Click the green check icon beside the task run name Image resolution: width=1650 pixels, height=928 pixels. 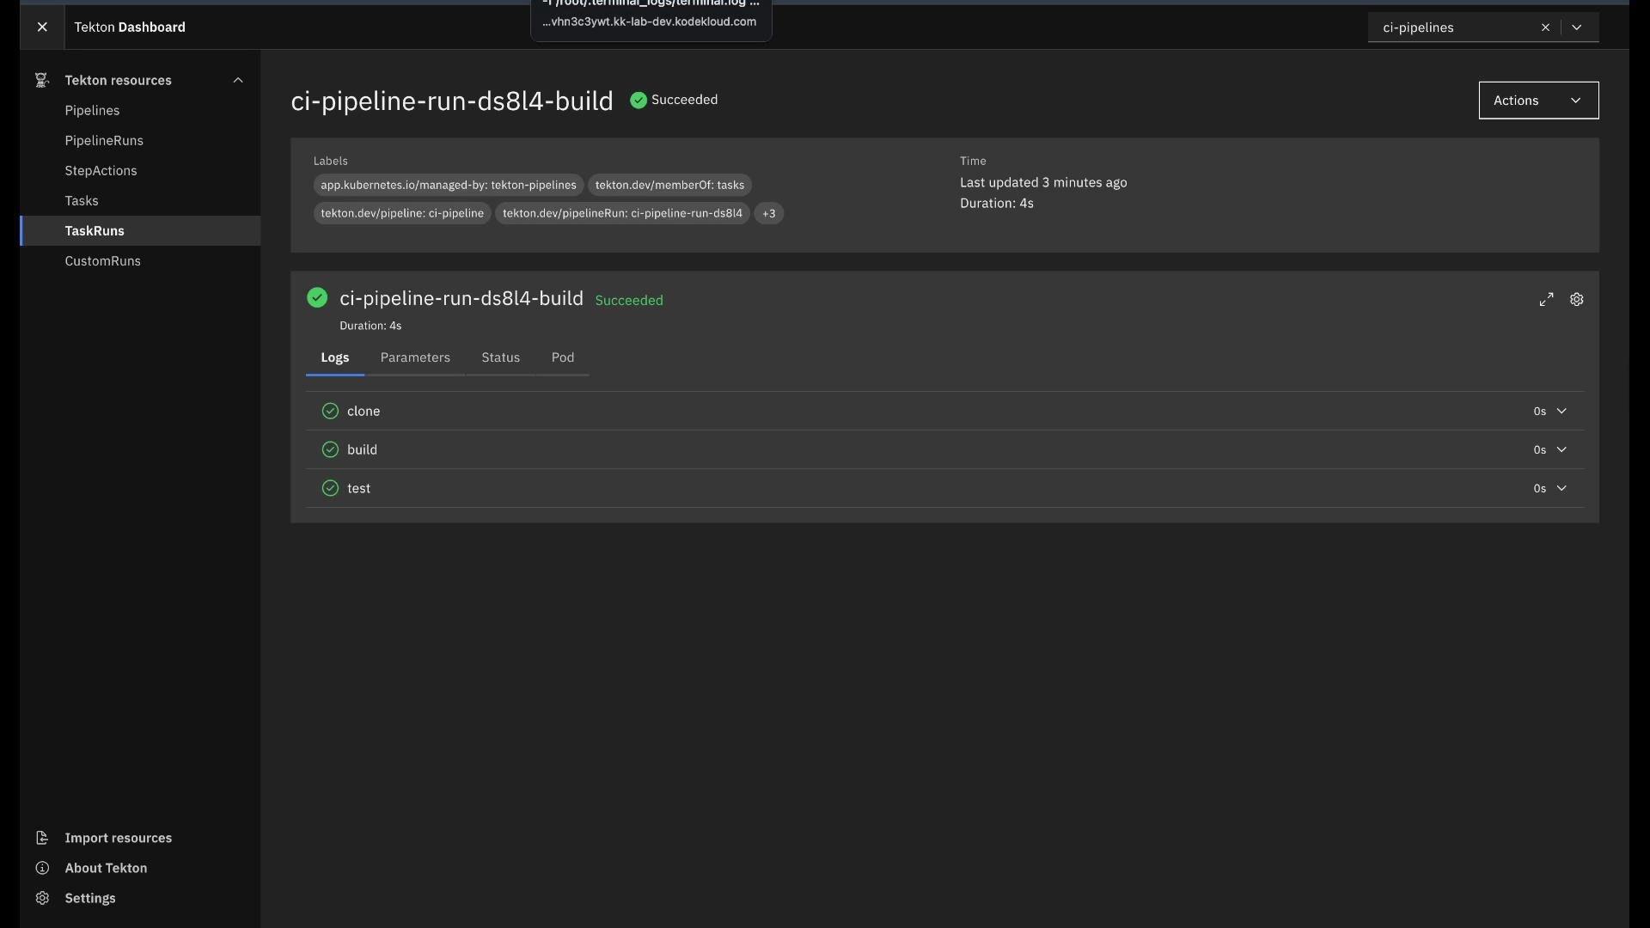click(317, 298)
